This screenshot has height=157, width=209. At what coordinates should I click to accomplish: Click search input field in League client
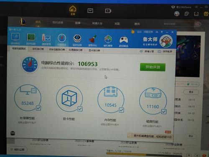178,24
